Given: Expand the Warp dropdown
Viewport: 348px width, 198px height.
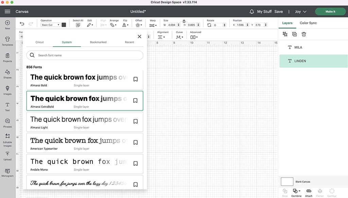Looking at the screenshot, I should tap(153, 25).
